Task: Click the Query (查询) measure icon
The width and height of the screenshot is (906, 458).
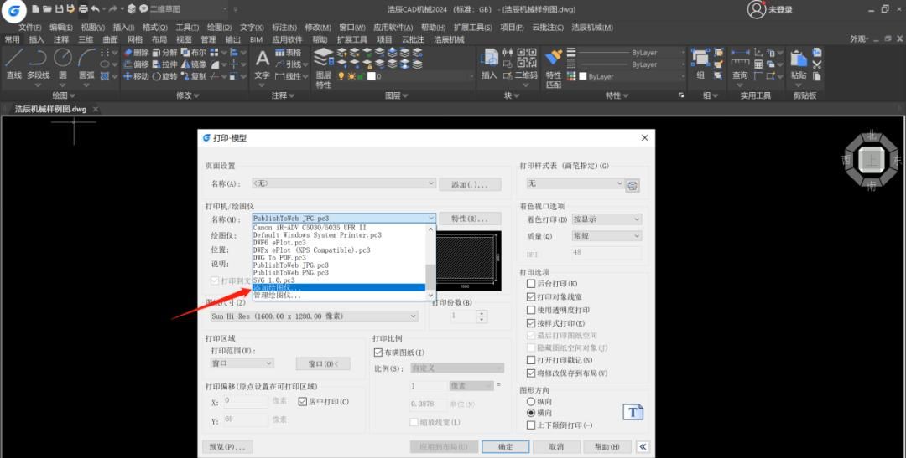Action: click(x=740, y=57)
